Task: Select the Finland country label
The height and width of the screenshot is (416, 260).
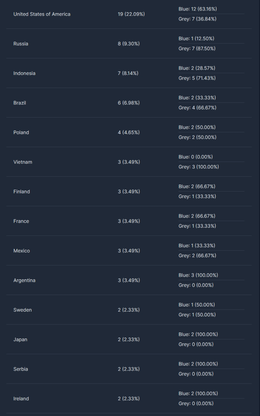Action: 22,192
